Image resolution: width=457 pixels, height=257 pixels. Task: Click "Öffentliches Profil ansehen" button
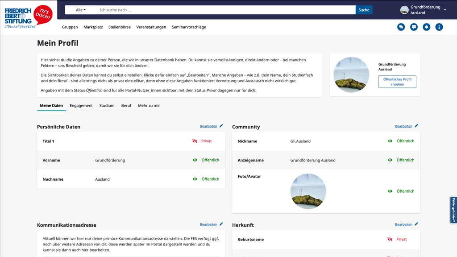pyautogui.click(x=397, y=82)
